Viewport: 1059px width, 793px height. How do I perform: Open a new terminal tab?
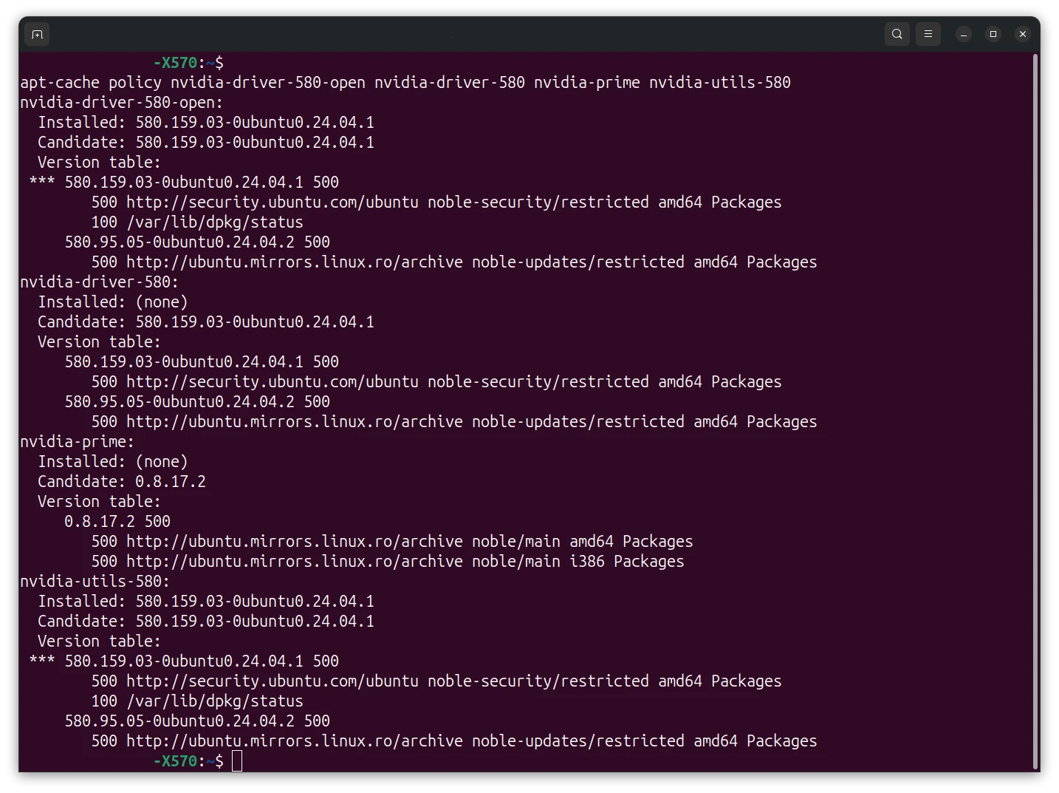tap(37, 34)
